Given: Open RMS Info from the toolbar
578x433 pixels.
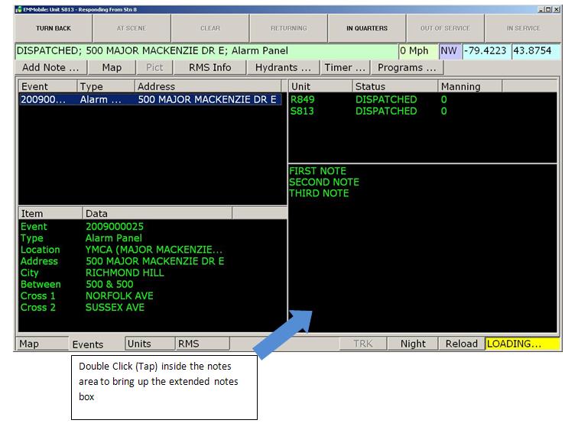Looking at the screenshot, I should coord(209,67).
